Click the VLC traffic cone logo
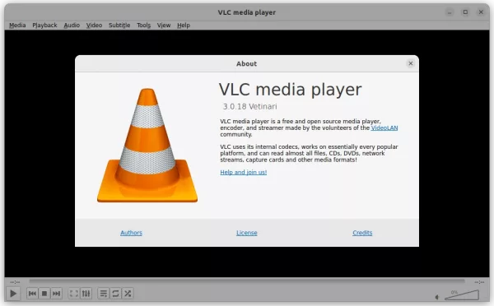 [147, 145]
